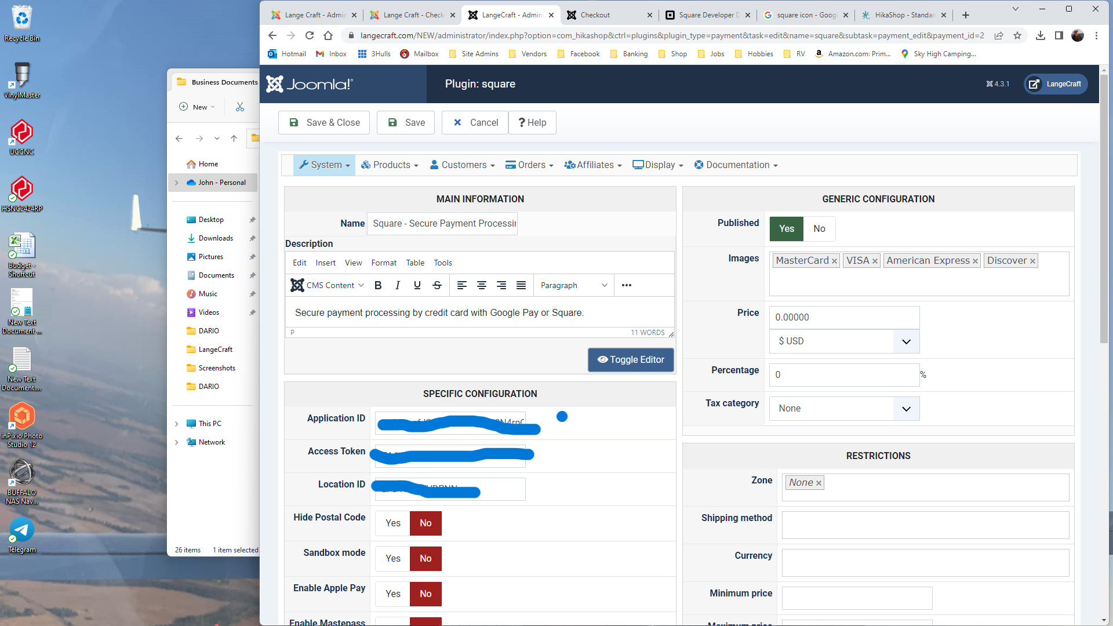The height and width of the screenshot is (626, 1113).
Task: Set Published to No
Action: [819, 228]
